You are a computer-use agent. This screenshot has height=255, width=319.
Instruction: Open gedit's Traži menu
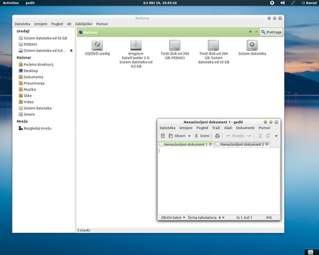coord(216,128)
